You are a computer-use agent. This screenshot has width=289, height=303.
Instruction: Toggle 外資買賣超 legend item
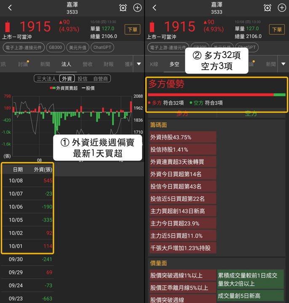(x=64, y=88)
